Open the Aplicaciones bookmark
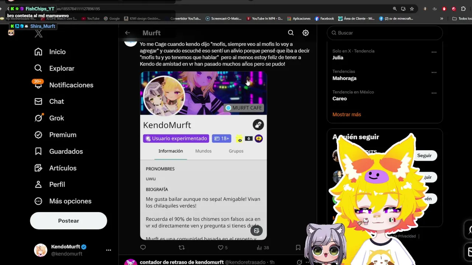The height and width of the screenshot is (265, 472). (299, 18)
